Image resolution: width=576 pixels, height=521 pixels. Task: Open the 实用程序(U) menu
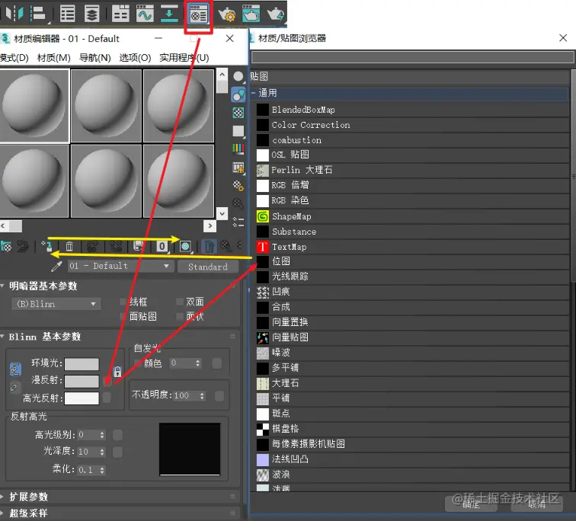tap(184, 58)
